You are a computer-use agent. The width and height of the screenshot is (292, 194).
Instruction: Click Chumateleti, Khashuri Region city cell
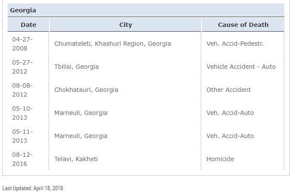click(x=113, y=44)
